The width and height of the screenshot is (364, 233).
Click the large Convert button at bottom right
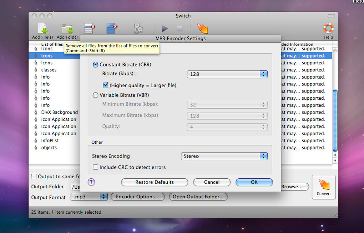tap(324, 187)
